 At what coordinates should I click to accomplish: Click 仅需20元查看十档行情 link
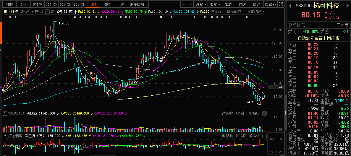[x=318, y=38]
